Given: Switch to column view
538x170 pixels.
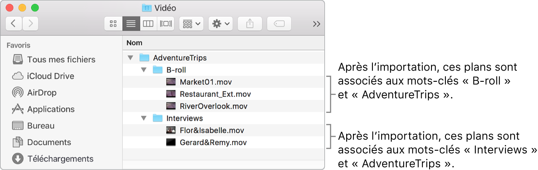Looking at the screenshot, I should 148,24.
